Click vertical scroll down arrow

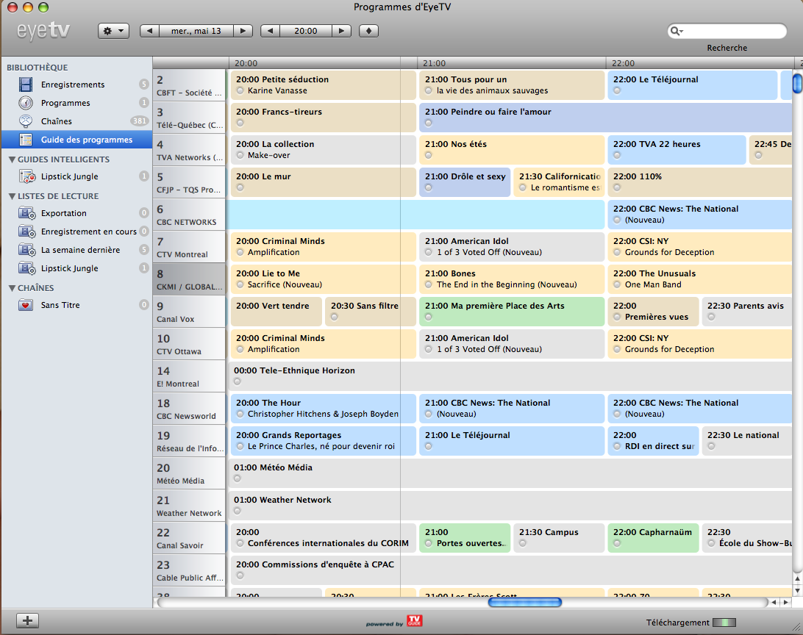[797, 590]
